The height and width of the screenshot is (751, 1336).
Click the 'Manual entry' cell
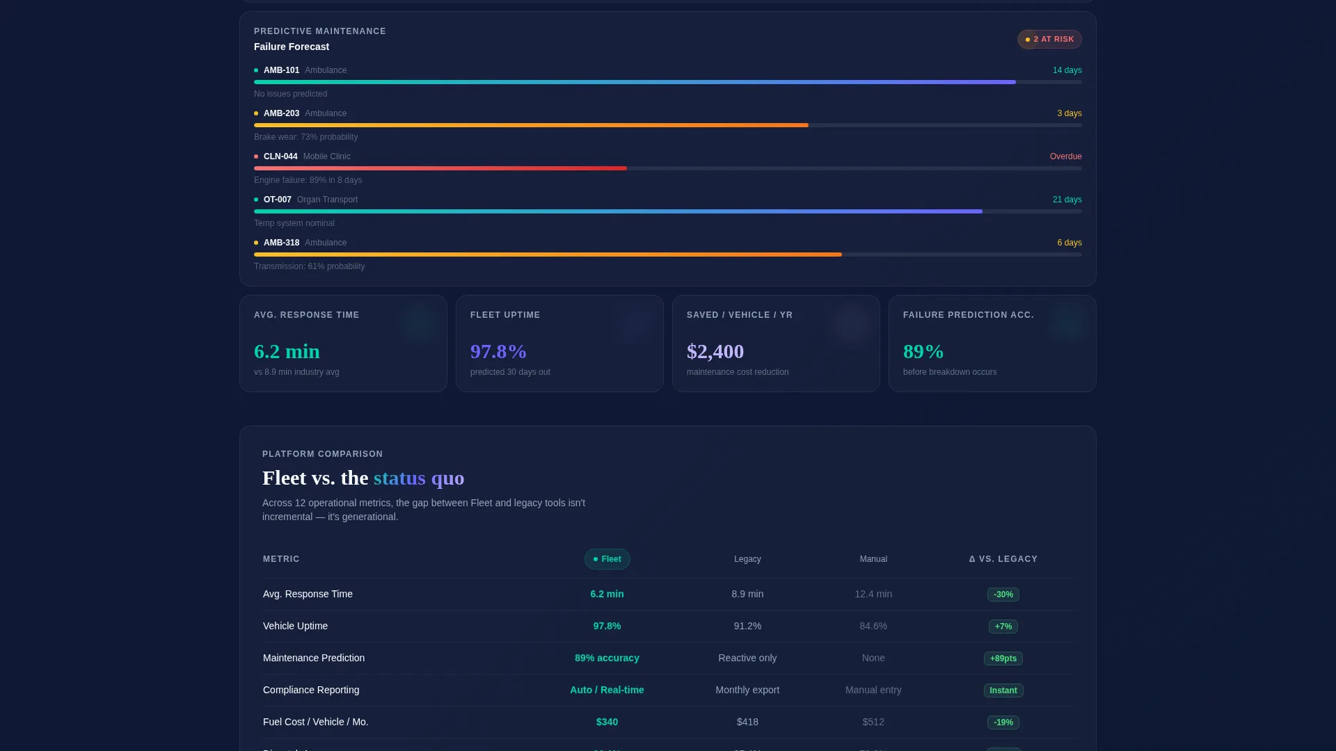(873, 690)
